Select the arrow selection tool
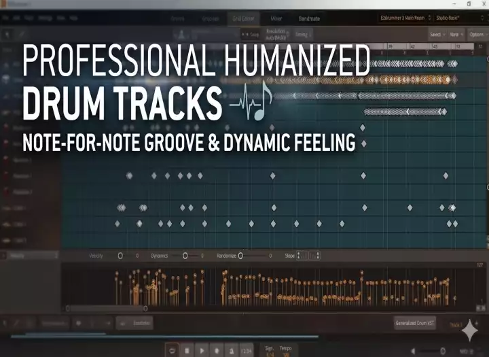489x357 pixels. coord(7,34)
